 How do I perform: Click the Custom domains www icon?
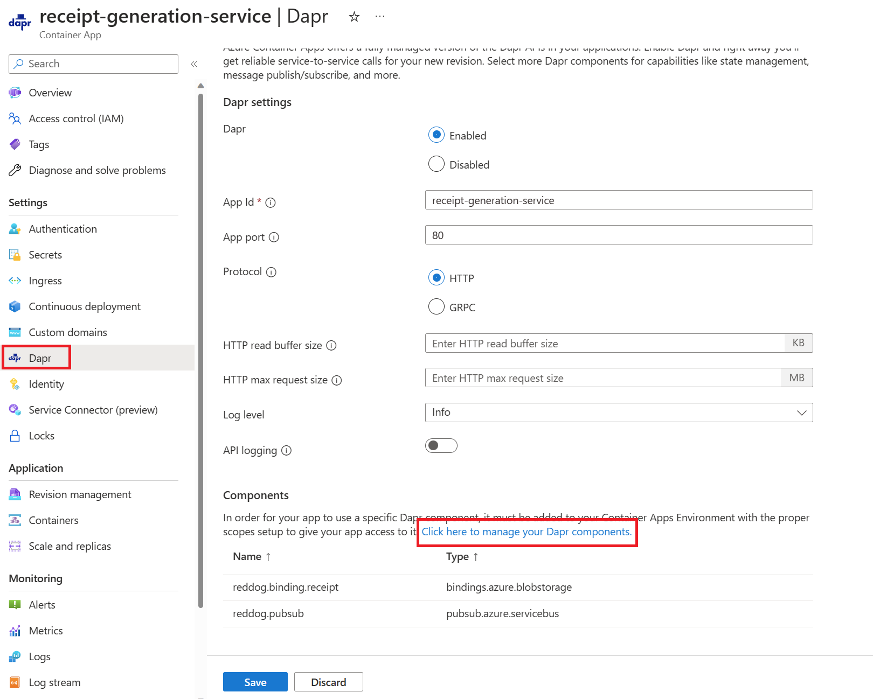[15, 332]
